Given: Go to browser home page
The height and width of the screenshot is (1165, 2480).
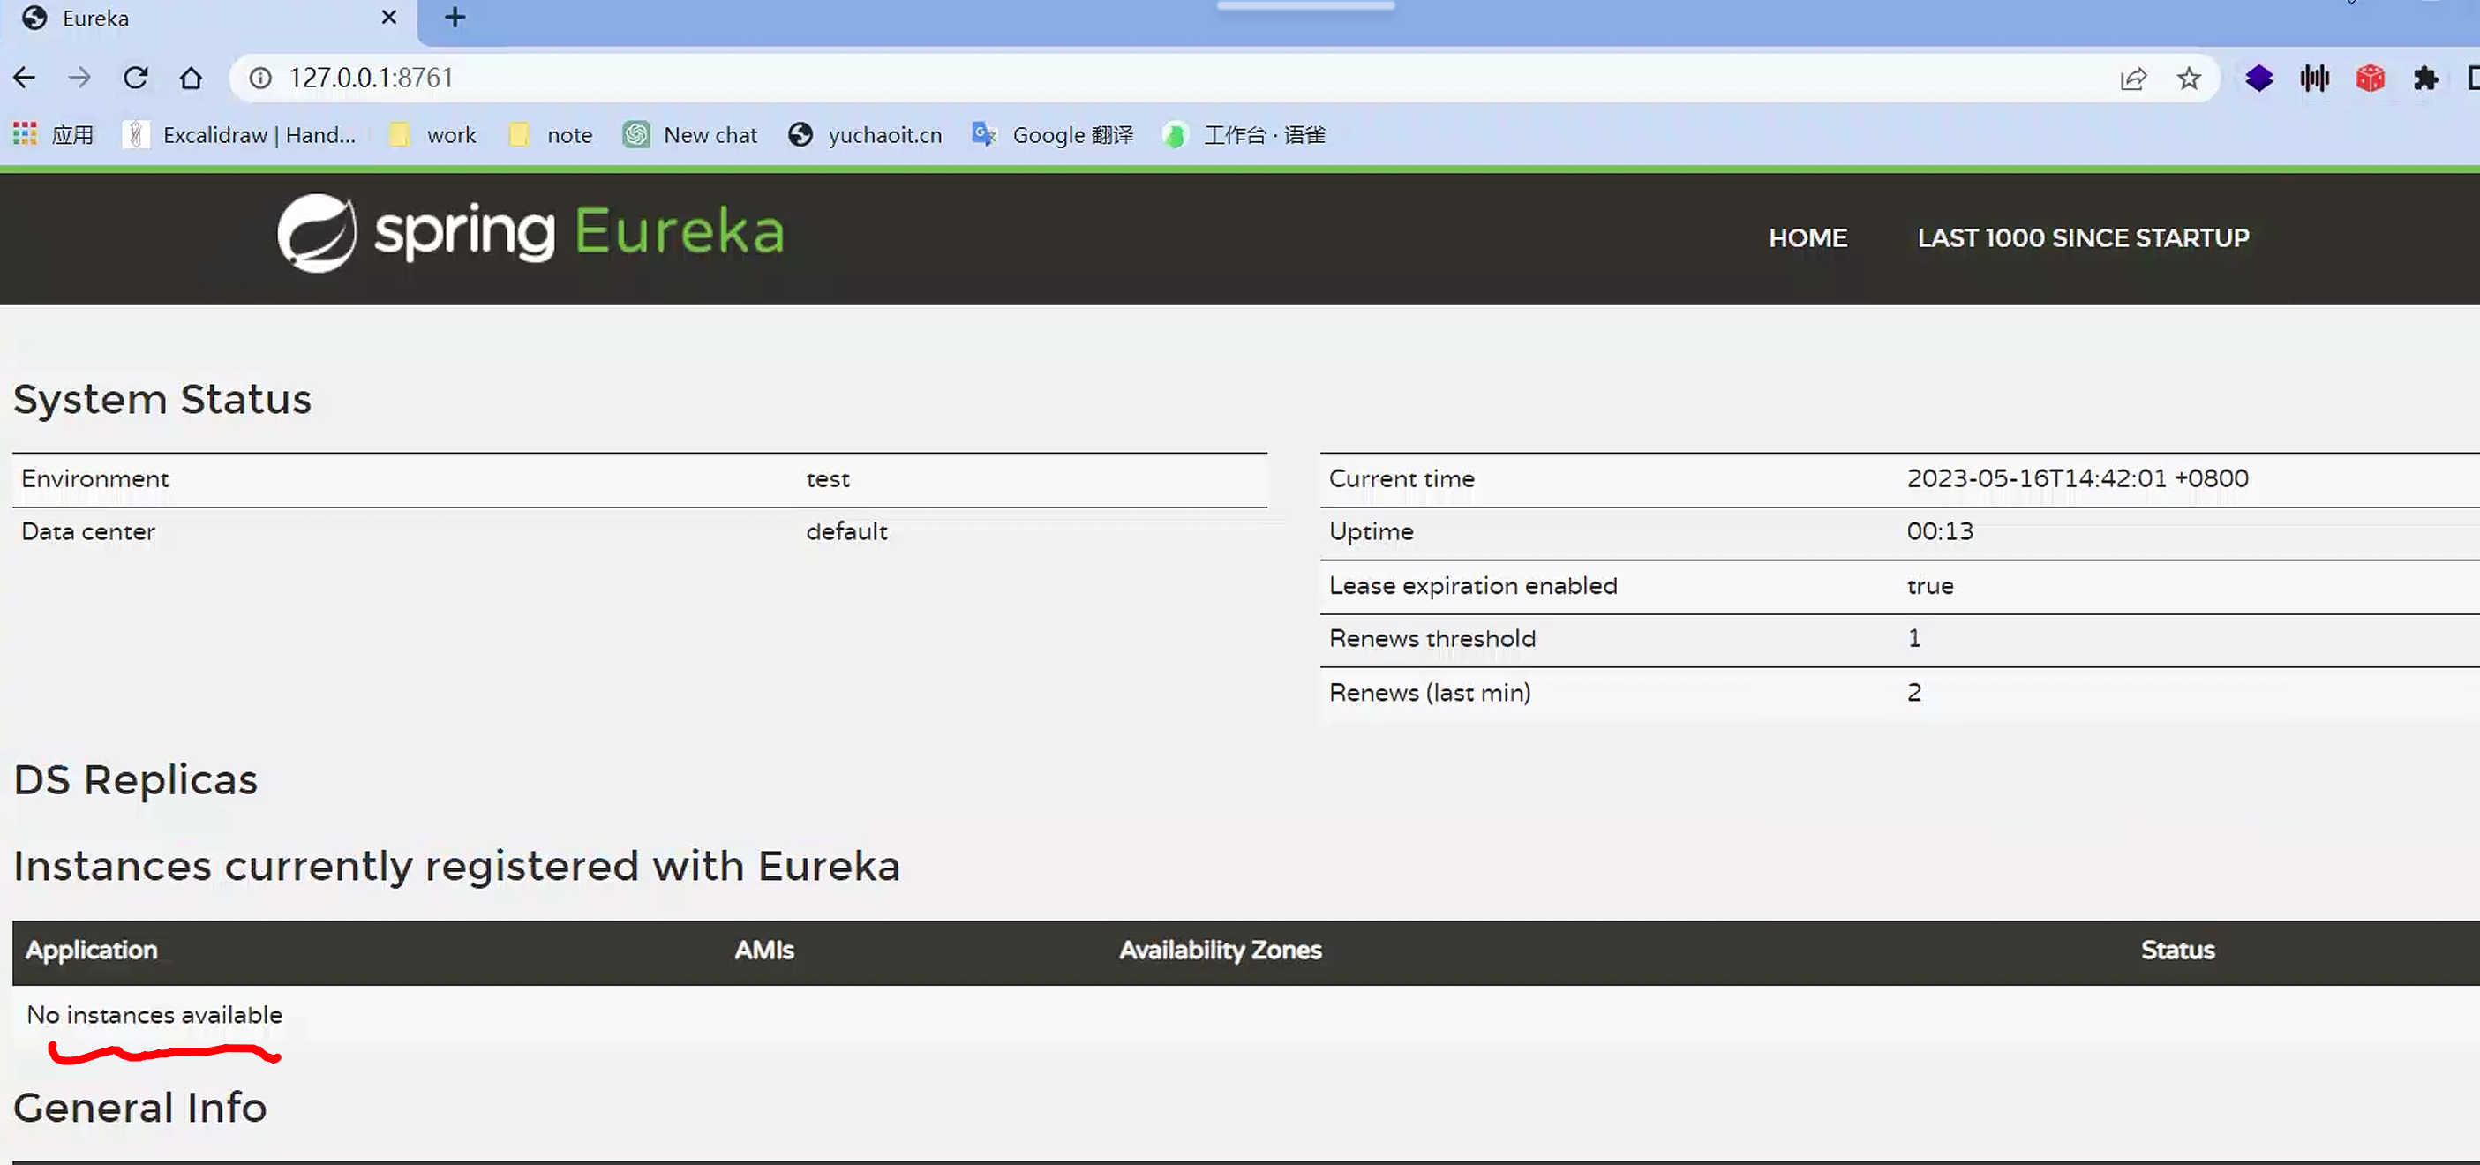Looking at the screenshot, I should [x=191, y=77].
